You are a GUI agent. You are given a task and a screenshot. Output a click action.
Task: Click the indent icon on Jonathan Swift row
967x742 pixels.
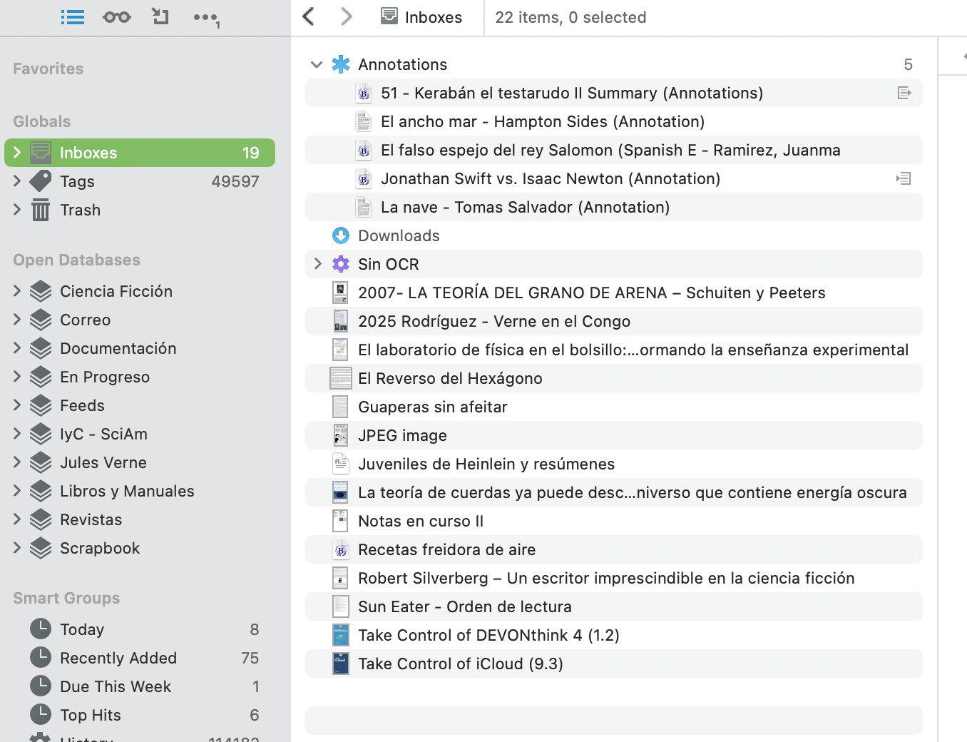[x=904, y=178]
